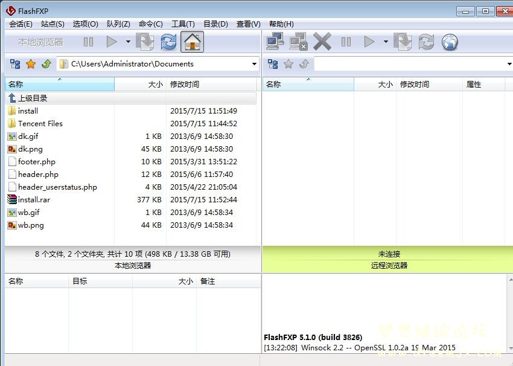Viewport: 513px width, 366px height.
Task: Click the log pane scrollbar down arrow
Action: [511, 348]
